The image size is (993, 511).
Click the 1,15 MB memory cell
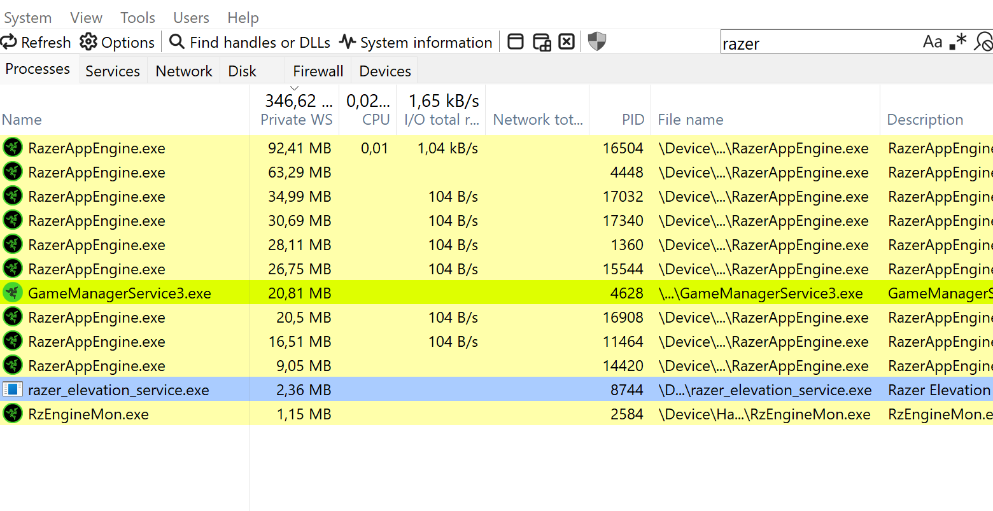[304, 414]
